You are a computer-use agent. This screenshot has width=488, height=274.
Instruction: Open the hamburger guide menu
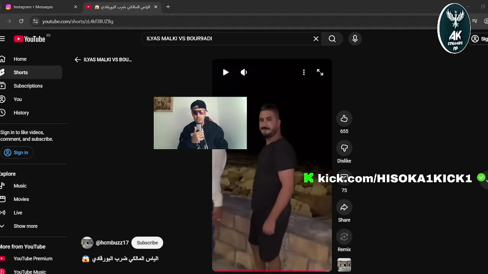click(2, 38)
